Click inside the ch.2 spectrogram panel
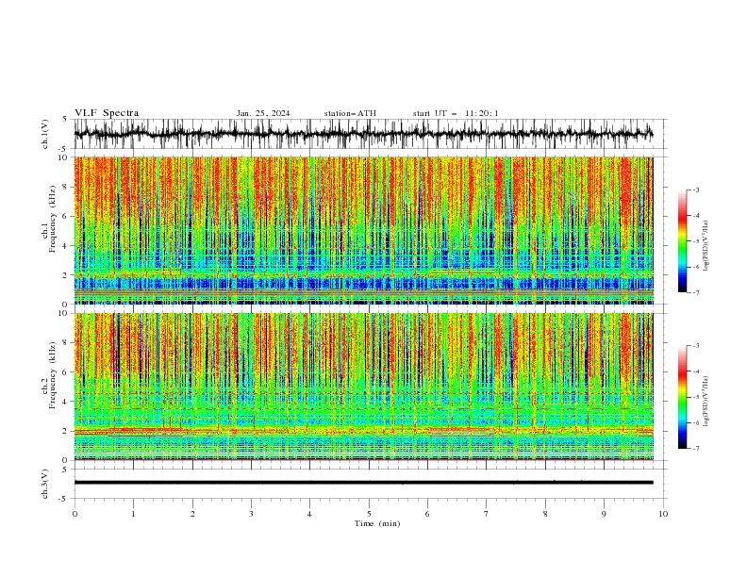Screen dimensions: 747x577 tap(363, 387)
